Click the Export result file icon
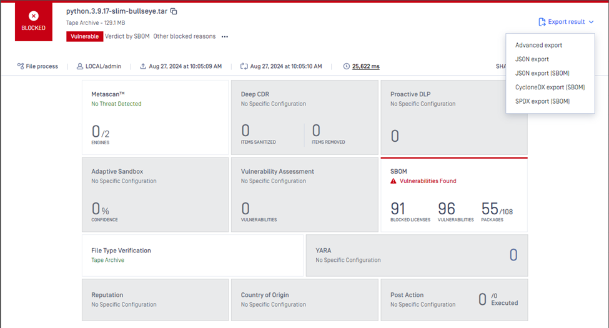The width and height of the screenshot is (609, 328). coord(542,22)
